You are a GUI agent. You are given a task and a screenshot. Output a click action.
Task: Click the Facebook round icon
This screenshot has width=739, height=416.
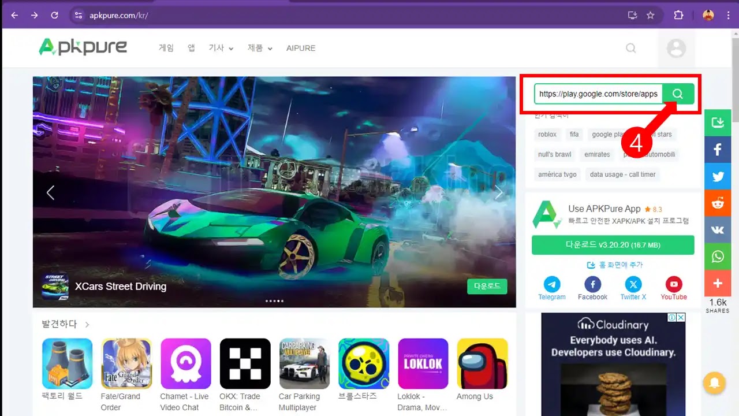coord(592,284)
